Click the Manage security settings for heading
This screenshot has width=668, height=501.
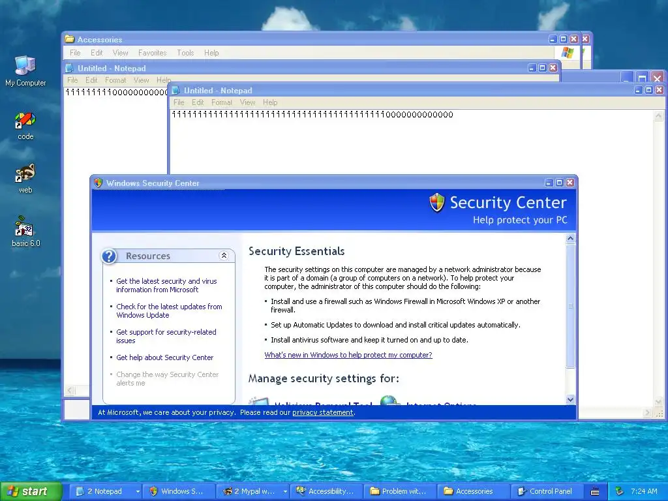[x=324, y=378]
